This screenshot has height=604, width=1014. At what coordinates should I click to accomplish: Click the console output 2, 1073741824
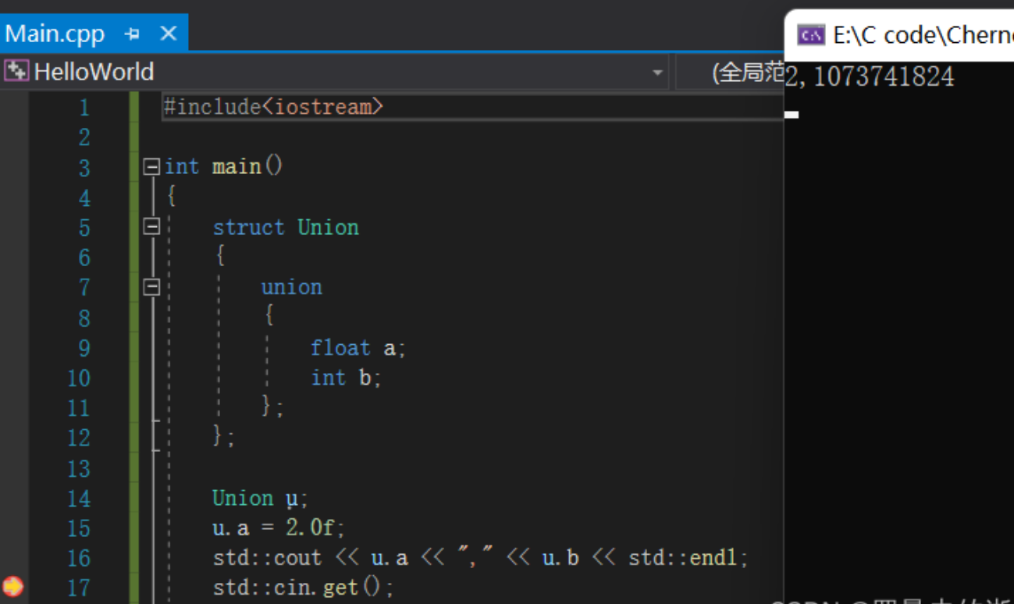click(x=869, y=76)
